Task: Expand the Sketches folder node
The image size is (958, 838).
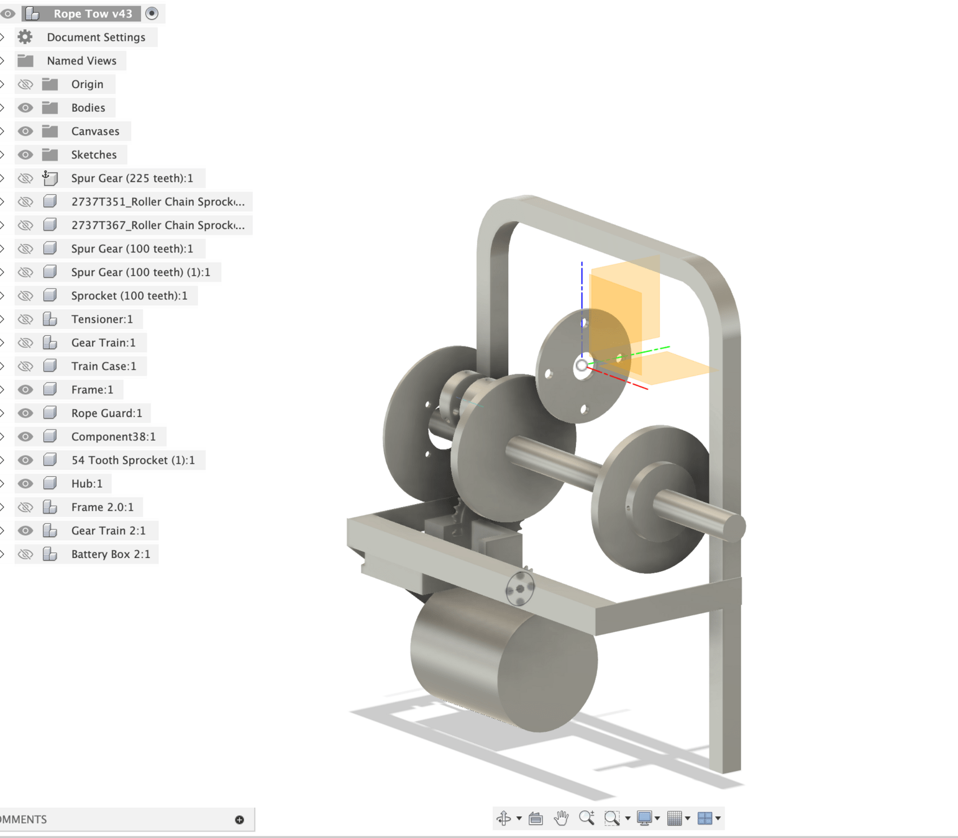Action: (2, 155)
